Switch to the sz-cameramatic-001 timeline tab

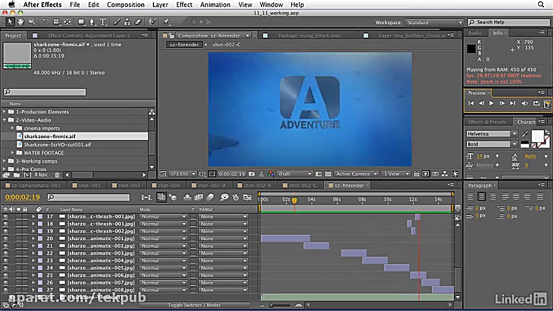(x=35, y=185)
